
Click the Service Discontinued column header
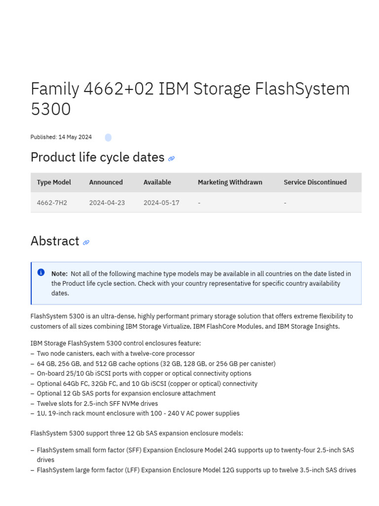pos(315,182)
